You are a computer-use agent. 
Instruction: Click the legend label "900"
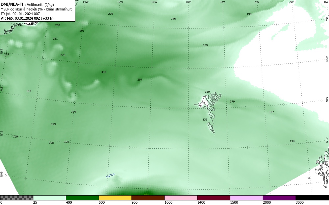coord(135,202)
